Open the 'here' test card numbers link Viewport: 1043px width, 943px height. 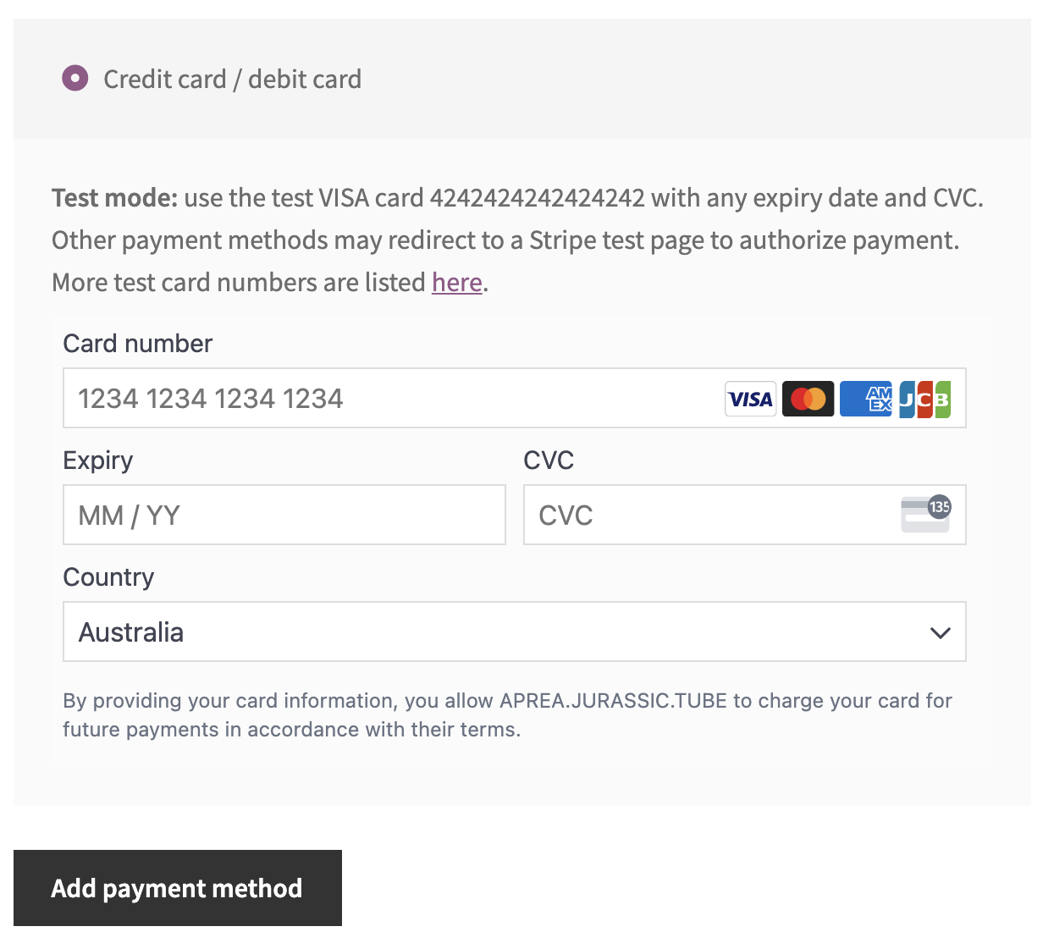click(456, 282)
